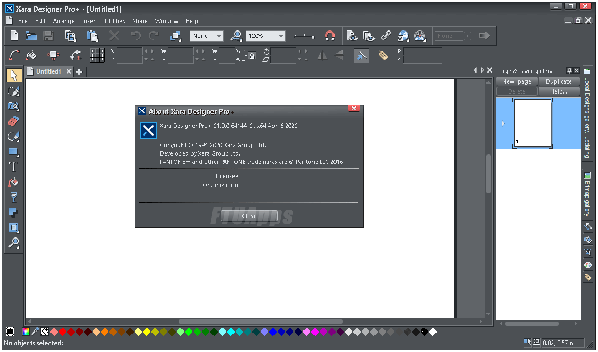Add a new document tab plus

[79, 71]
